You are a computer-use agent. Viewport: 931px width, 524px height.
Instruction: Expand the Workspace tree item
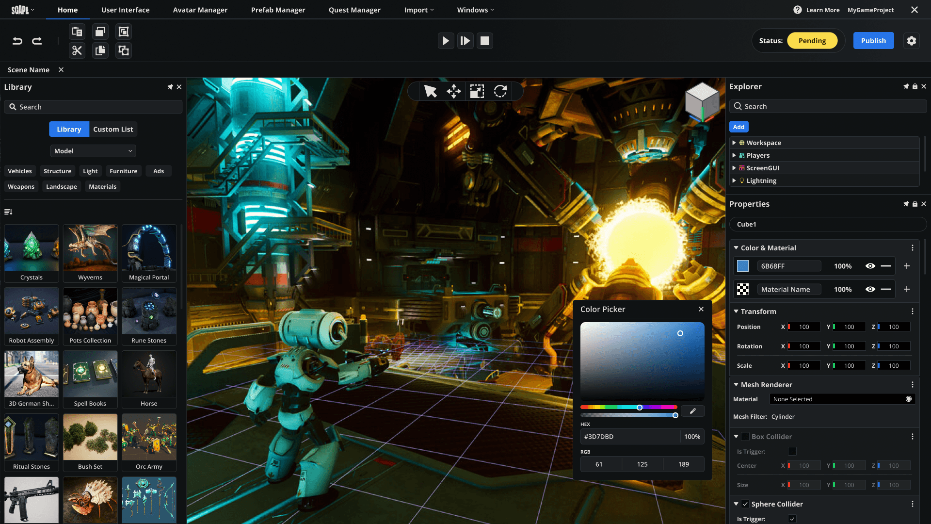pyautogui.click(x=734, y=143)
